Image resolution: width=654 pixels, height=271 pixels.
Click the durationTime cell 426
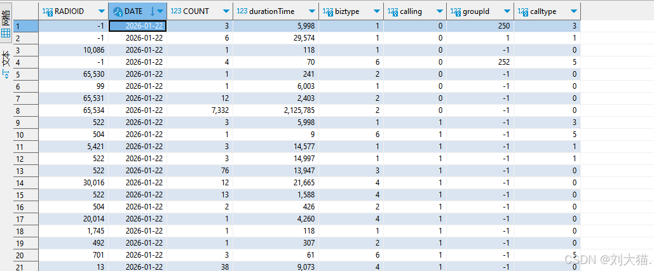(276, 207)
